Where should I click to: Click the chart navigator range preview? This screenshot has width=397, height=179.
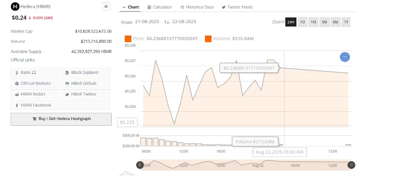click(x=245, y=165)
